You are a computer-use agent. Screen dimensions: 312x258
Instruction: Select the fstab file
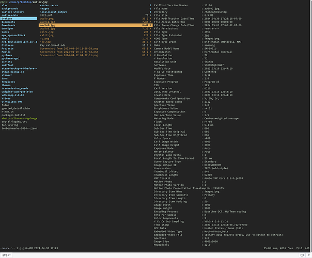click(x=5, y=105)
